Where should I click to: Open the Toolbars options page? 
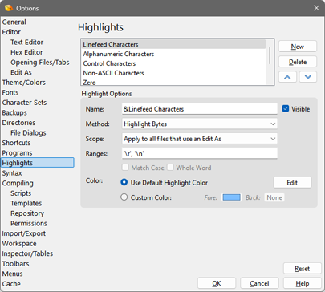15,264
